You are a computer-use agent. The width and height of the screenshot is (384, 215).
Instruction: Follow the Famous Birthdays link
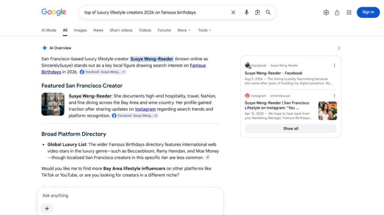[x=198, y=65]
